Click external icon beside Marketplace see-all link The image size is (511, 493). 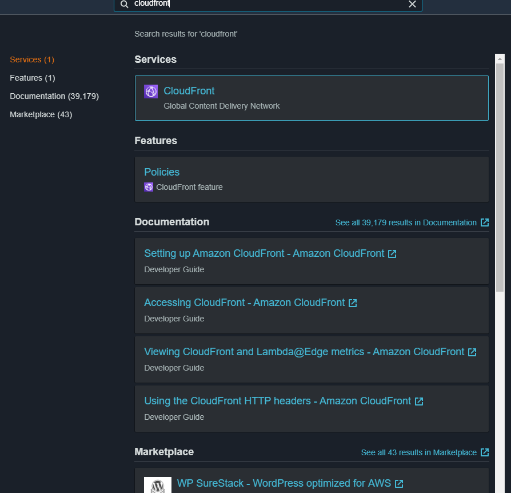[x=485, y=452]
